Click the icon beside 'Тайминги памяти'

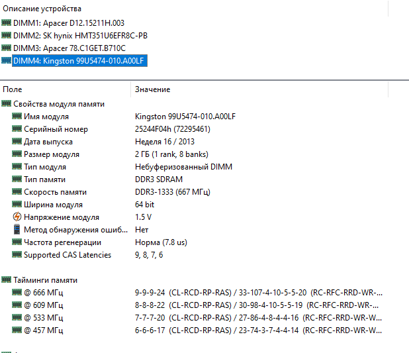(x=6, y=279)
